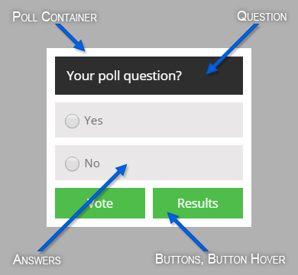Select the Yes radio button
The image size is (298, 275).
pyautogui.click(x=72, y=121)
